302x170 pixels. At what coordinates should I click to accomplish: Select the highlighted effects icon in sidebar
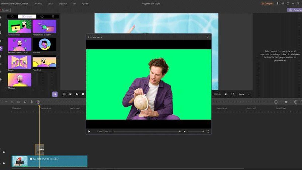1,49
